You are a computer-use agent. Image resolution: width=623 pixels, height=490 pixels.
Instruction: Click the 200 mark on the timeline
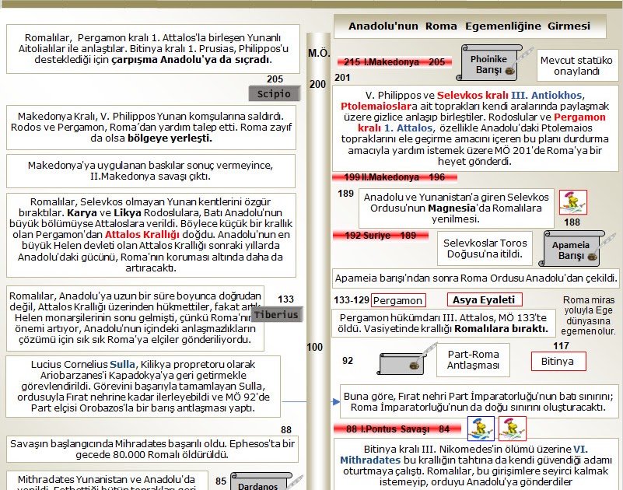pyautogui.click(x=317, y=84)
